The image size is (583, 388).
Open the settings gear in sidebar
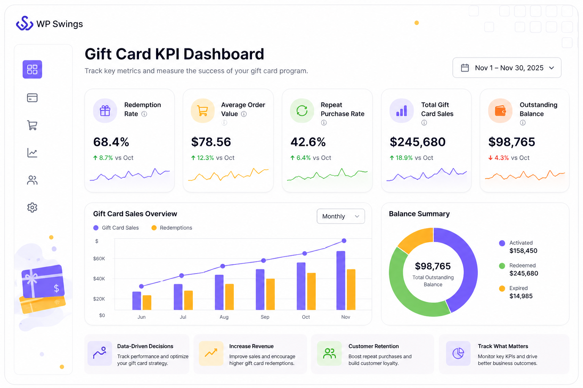point(32,207)
